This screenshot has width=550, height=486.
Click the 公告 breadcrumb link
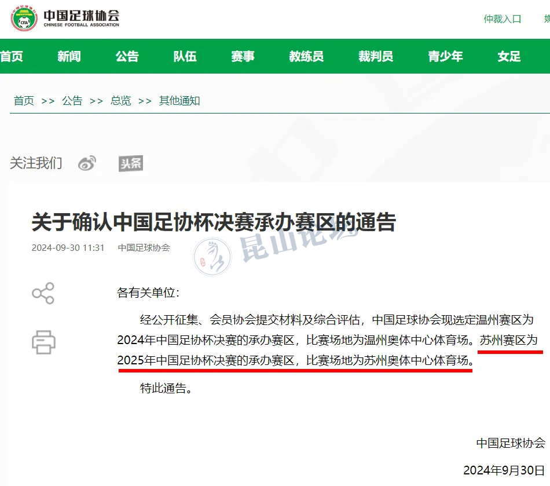[72, 101]
